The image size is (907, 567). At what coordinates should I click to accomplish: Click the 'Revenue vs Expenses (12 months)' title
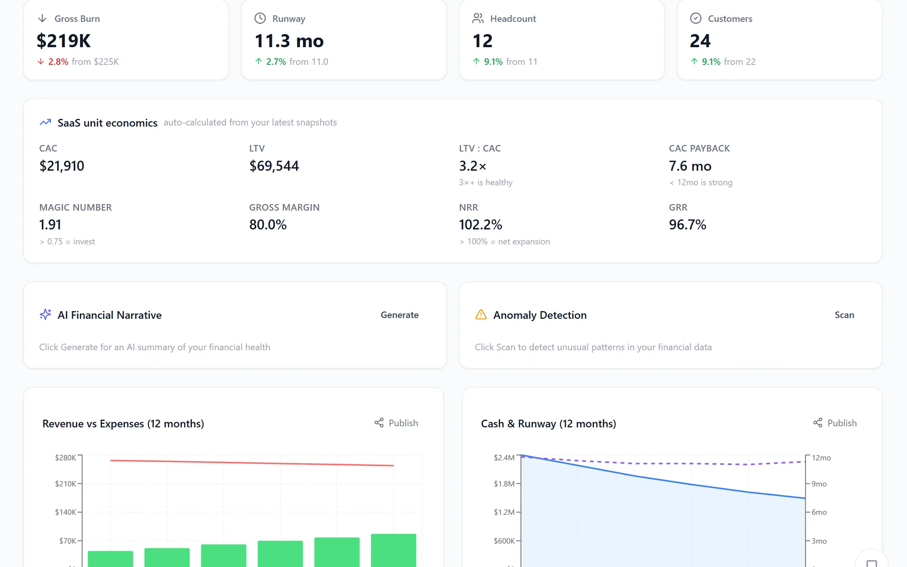(x=123, y=424)
